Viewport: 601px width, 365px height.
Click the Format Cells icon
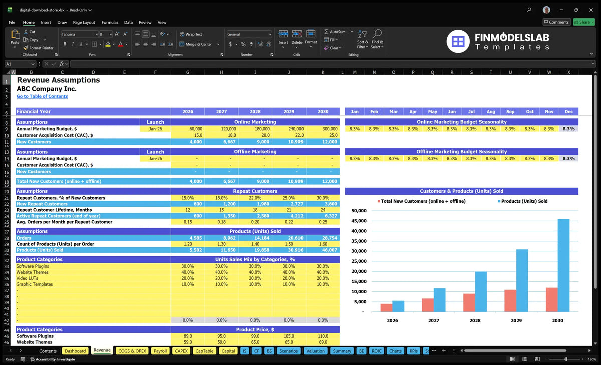point(311,34)
